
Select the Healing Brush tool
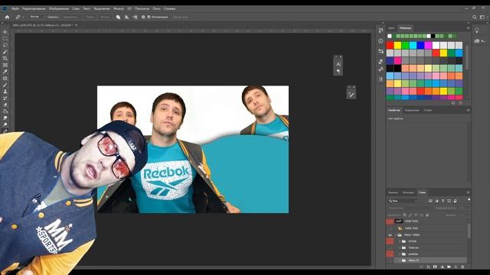pos(5,78)
